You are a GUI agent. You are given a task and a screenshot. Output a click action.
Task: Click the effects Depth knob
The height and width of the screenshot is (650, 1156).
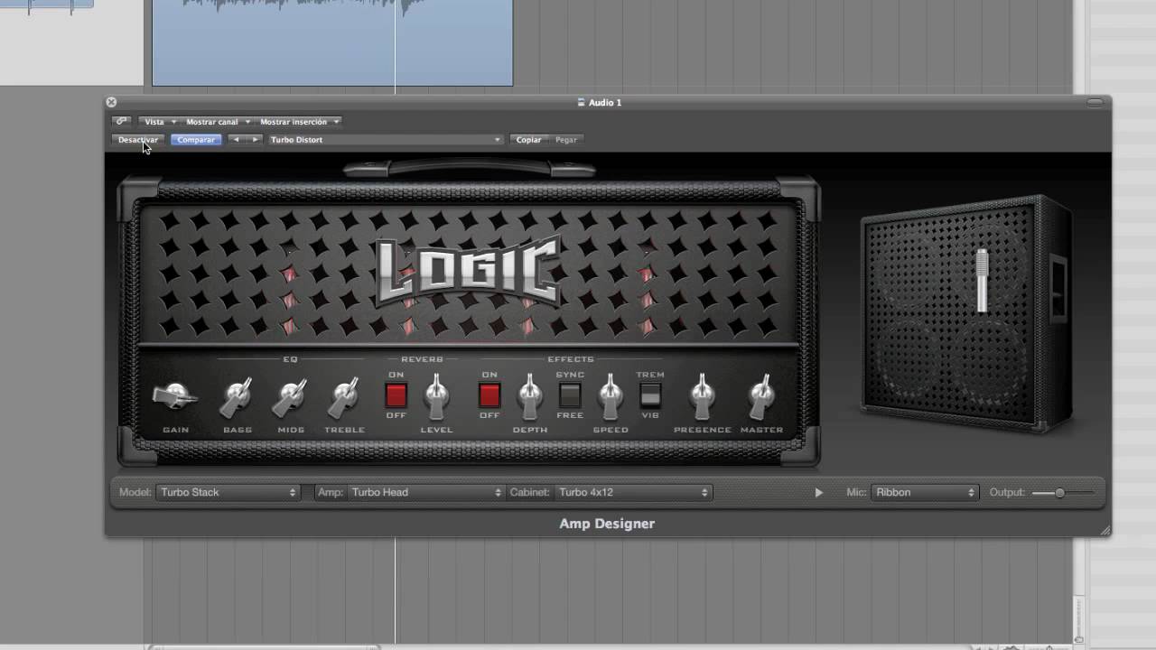[x=530, y=396]
